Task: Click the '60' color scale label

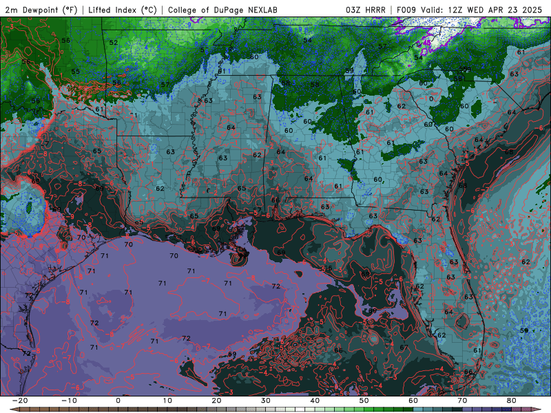Action: [x=413, y=401]
